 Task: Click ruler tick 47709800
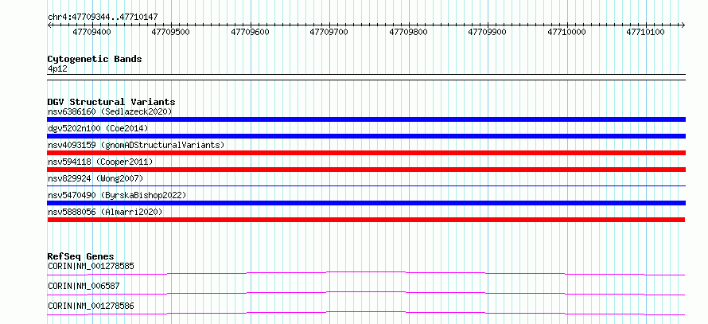[x=408, y=32]
